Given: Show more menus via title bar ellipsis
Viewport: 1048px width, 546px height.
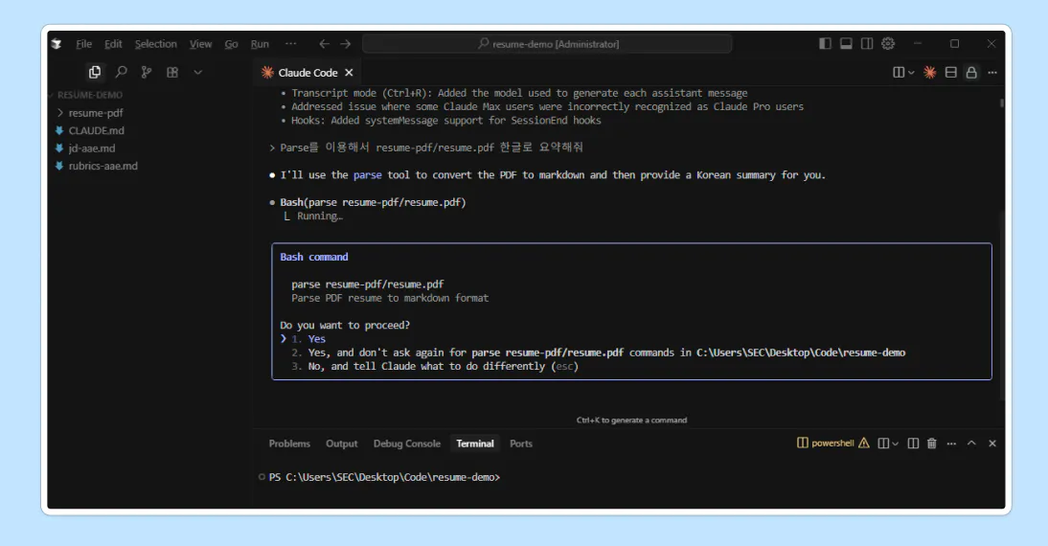Looking at the screenshot, I should coord(291,43).
